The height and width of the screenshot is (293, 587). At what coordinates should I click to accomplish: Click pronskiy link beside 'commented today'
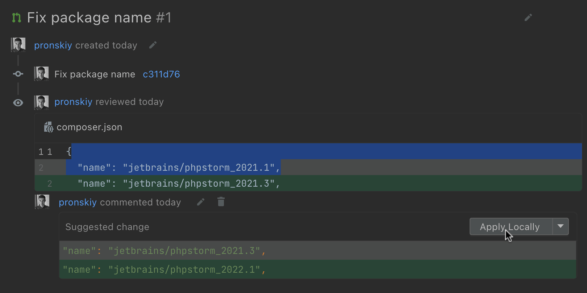pyautogui.click(x=78, y=202)
